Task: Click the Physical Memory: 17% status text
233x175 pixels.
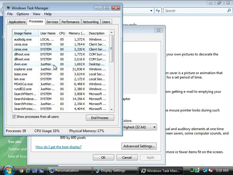Action: tap(87, 131)
